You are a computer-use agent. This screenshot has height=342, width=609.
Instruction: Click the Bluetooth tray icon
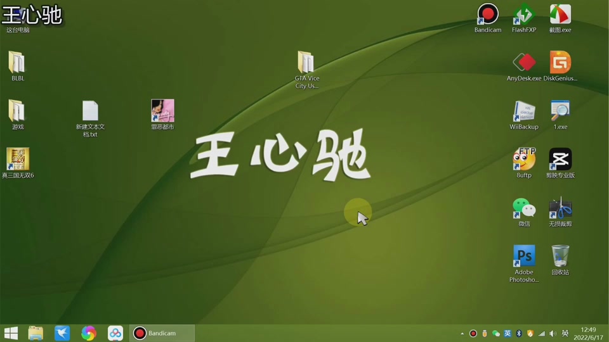click(519, 334)
